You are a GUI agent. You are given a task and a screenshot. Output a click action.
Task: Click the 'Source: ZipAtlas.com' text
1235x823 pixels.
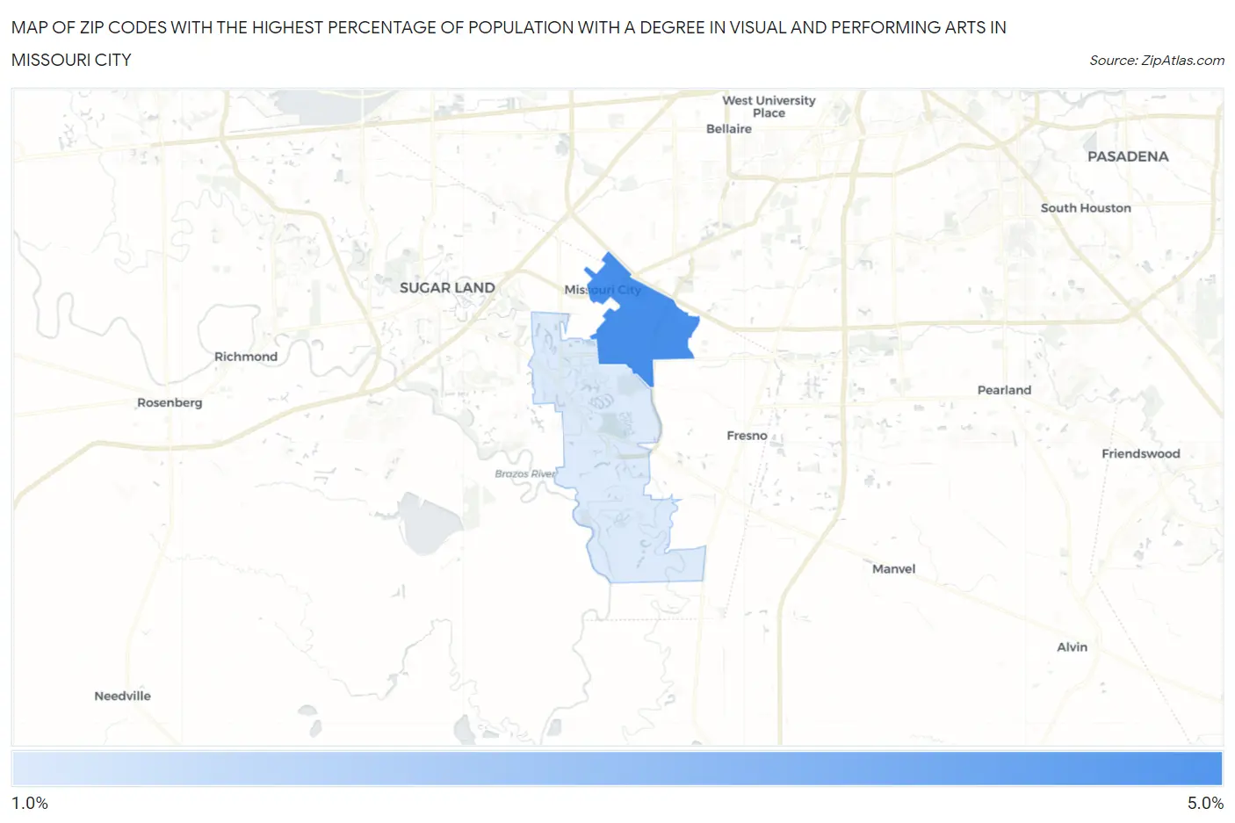tap(1157, 60)
